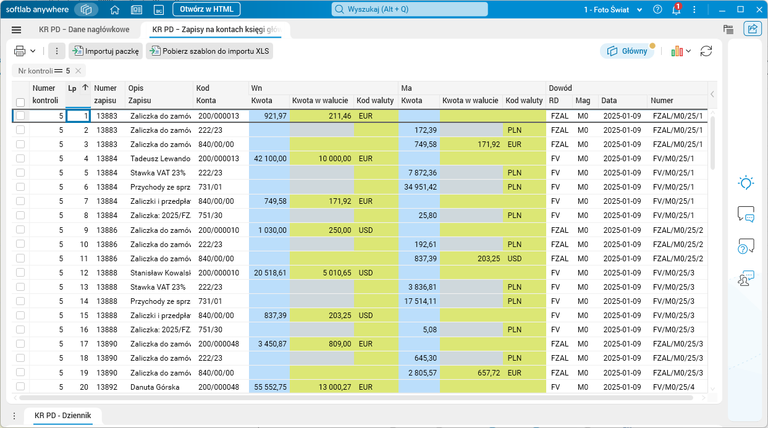This screenshot has height=428, width=768.
Task: Open help question mark icon in title bar
Action: (657, 10)
